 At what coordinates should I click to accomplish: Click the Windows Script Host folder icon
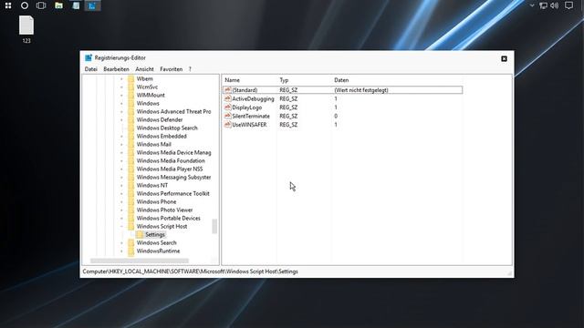click(x=130, y=227)
